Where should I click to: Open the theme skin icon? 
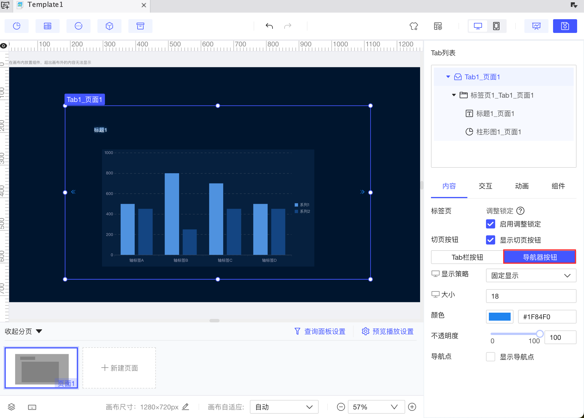[413, 26]
